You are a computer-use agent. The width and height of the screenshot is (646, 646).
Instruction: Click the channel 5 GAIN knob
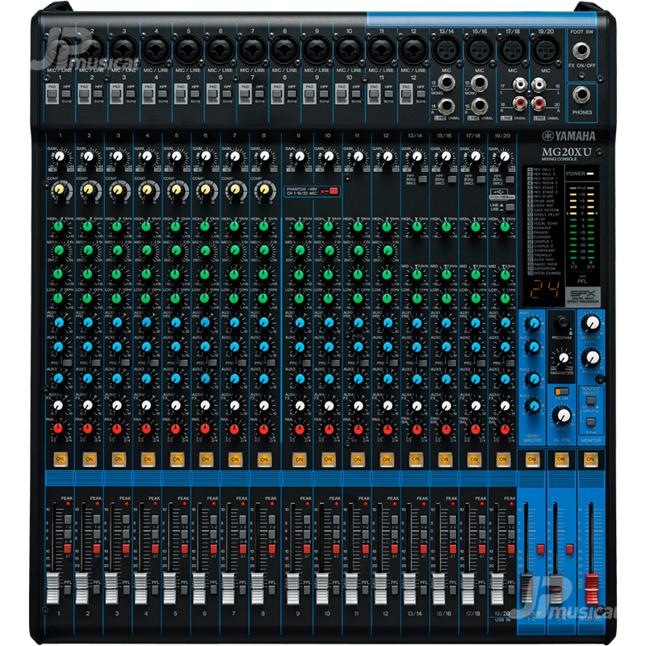point(176,157)
